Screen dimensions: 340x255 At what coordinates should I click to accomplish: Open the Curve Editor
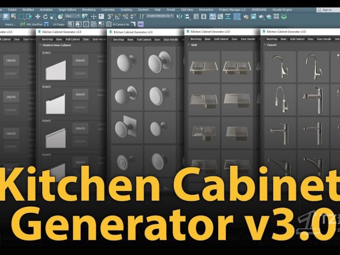(x=220, y=16)
